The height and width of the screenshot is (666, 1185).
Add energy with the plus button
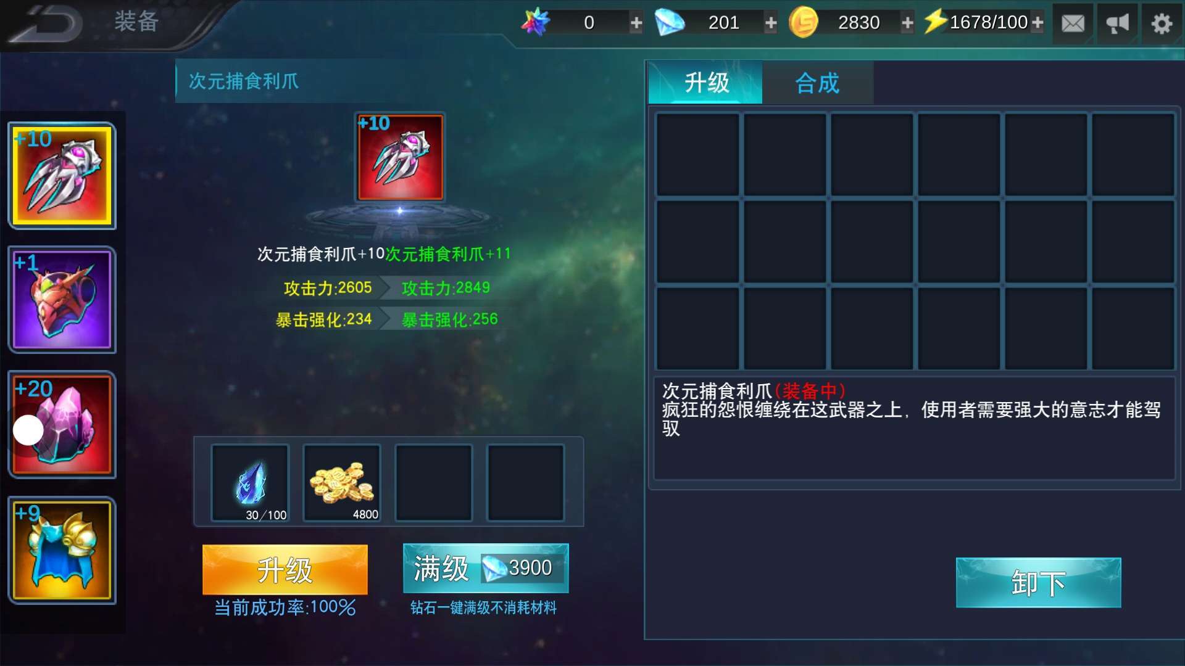(1037, 23)
